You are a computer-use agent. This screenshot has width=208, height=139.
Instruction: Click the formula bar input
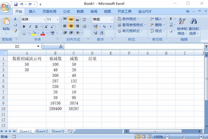(x=134, y=46)
